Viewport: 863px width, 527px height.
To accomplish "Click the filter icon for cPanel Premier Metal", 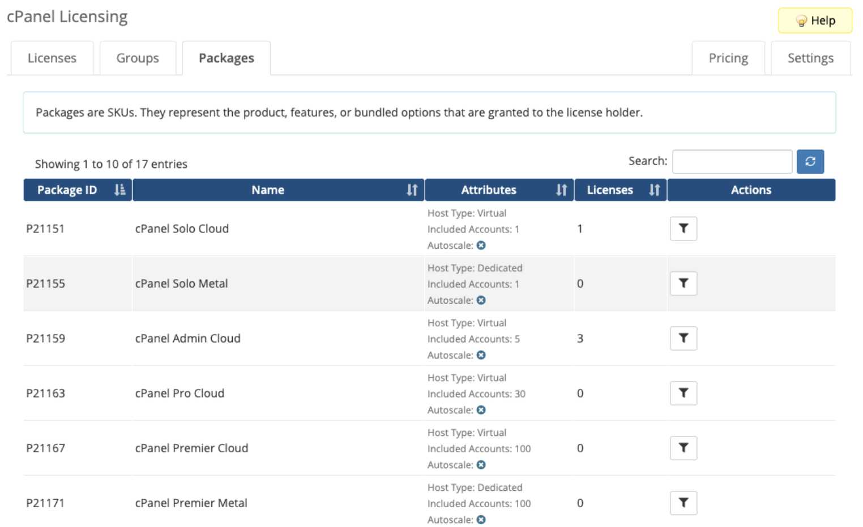I will coord(683,503).
